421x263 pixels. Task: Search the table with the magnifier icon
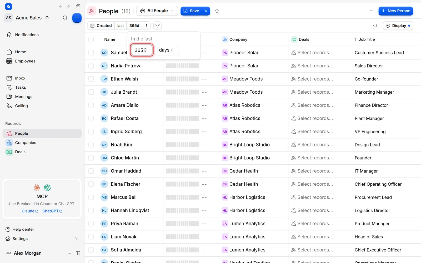(x=375, y=26)
